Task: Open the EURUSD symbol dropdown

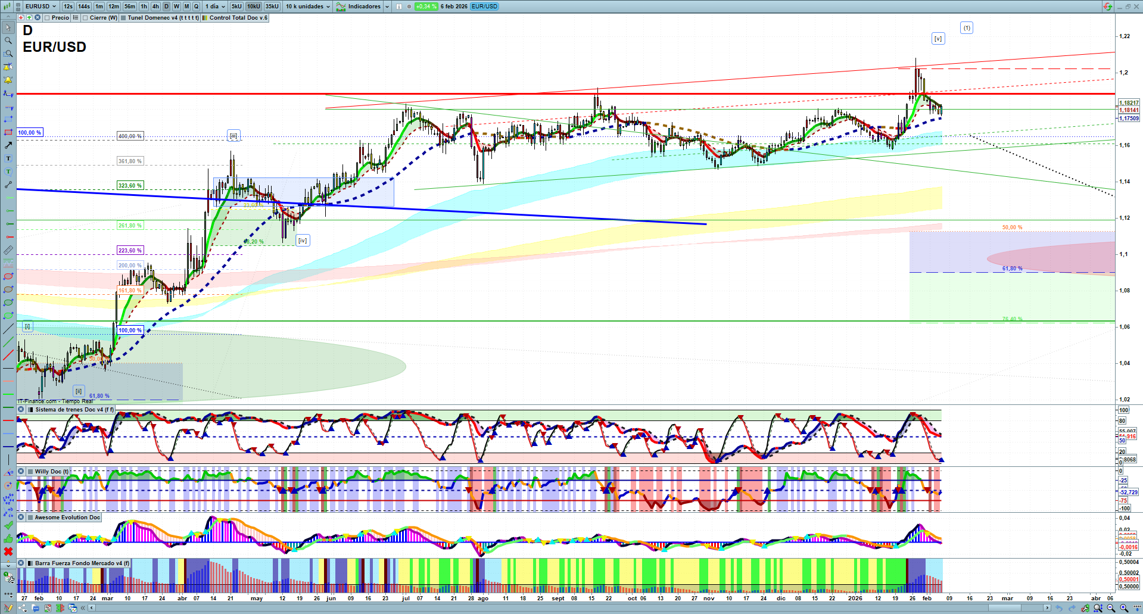Action: pos(41,7)
